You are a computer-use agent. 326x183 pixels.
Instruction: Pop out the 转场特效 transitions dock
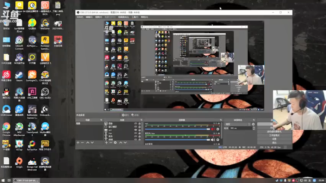[253, 120]
